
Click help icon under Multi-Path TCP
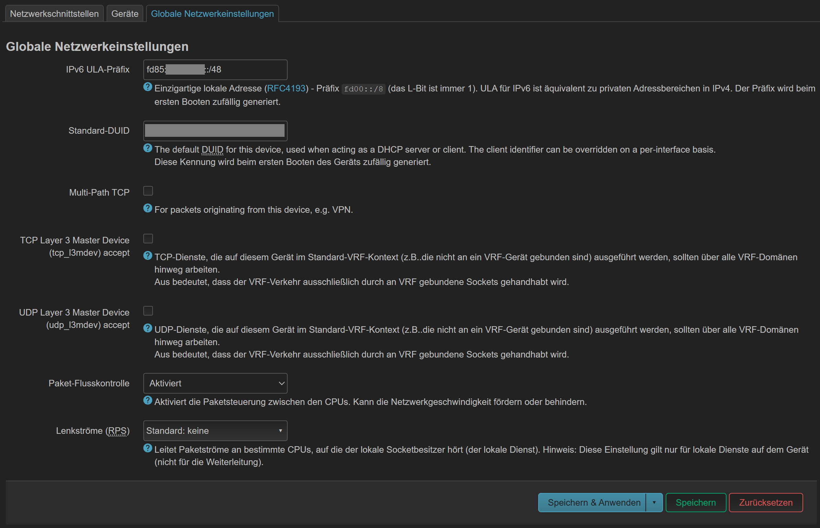148,208
